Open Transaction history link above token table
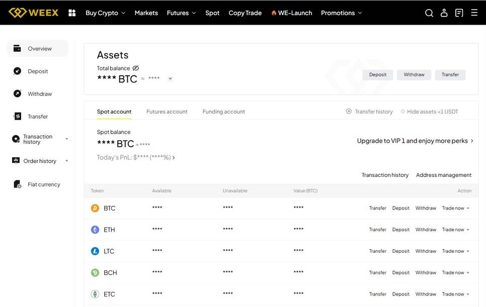The height and width of the screenshot is (307, 486). 385,175
